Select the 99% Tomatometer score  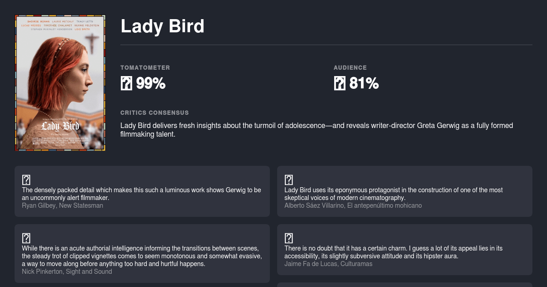(x=150, y=83)
